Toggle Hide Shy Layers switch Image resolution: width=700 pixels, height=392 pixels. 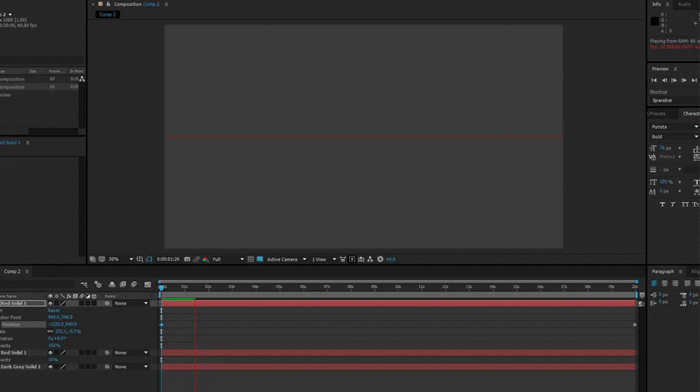tap(112, 284)
